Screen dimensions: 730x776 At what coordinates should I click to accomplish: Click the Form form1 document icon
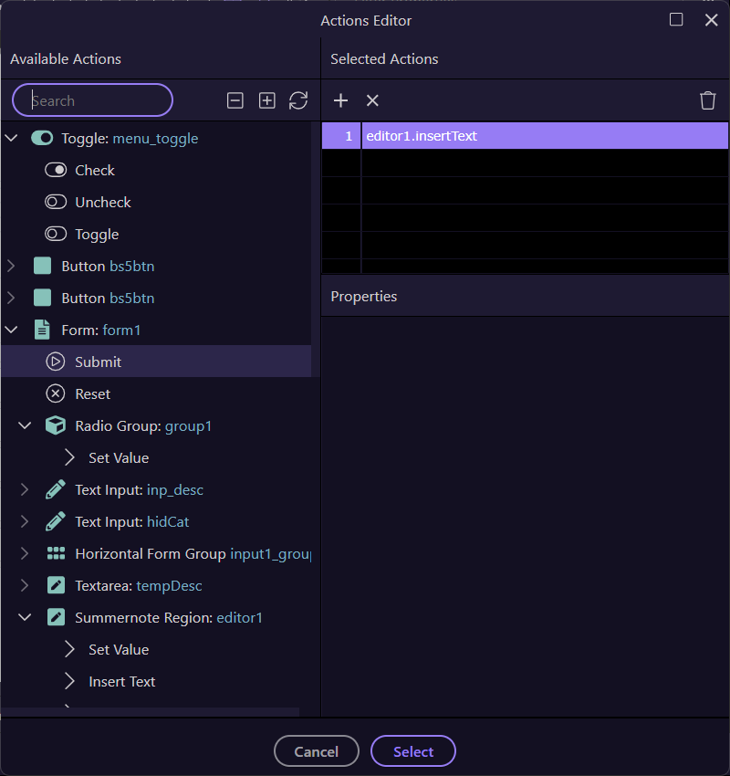[42, 330]
